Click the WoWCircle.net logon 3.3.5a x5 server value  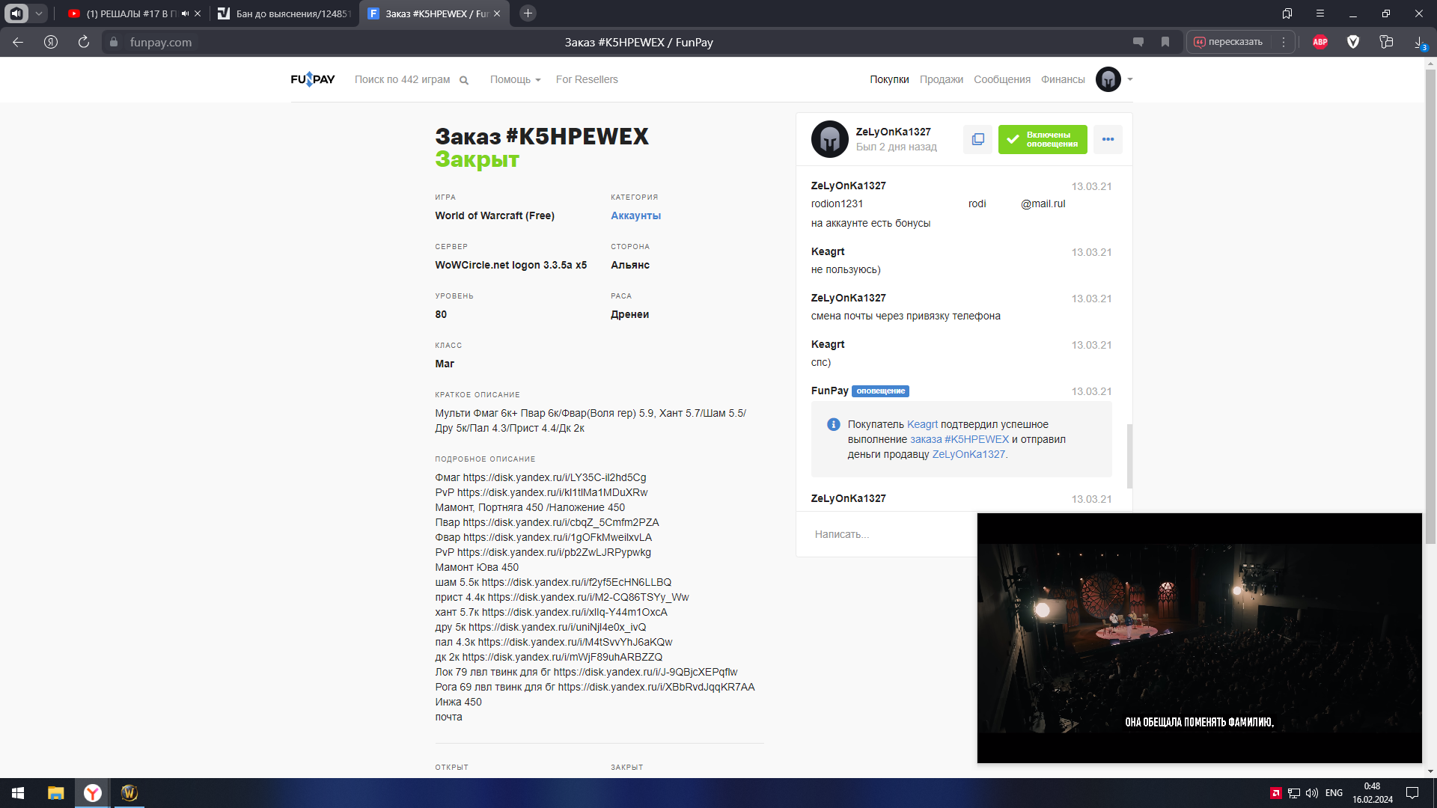[x=510, y=265]
